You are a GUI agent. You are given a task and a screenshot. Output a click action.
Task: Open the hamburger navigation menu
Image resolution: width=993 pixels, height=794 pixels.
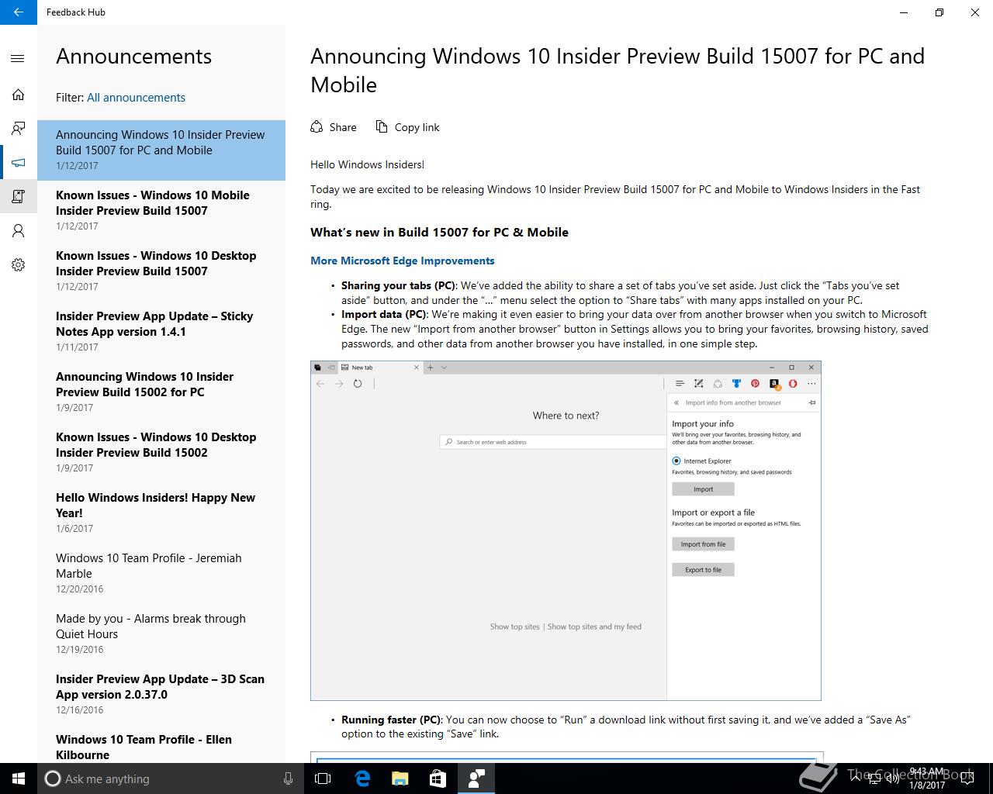point(19,59)
